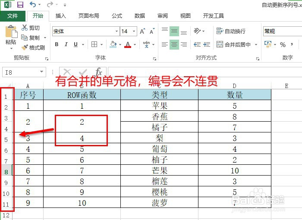Toggle italic formatting
The image size is (302, 220).
(66, 44)
